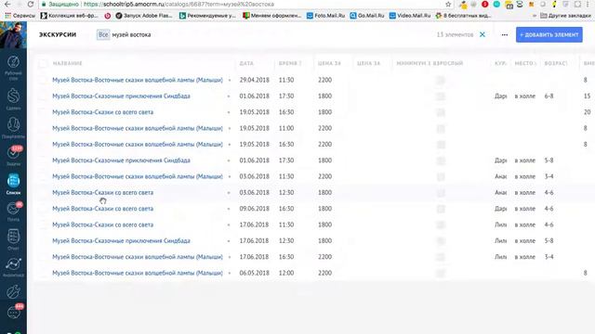
Task: Click Экскурсии list title
Action: [x=58, y=34]
